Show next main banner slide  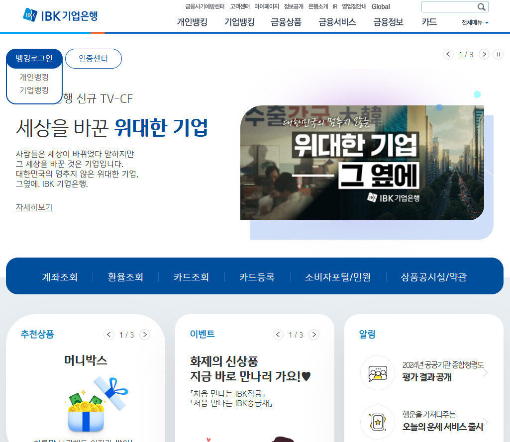[484, 54]
